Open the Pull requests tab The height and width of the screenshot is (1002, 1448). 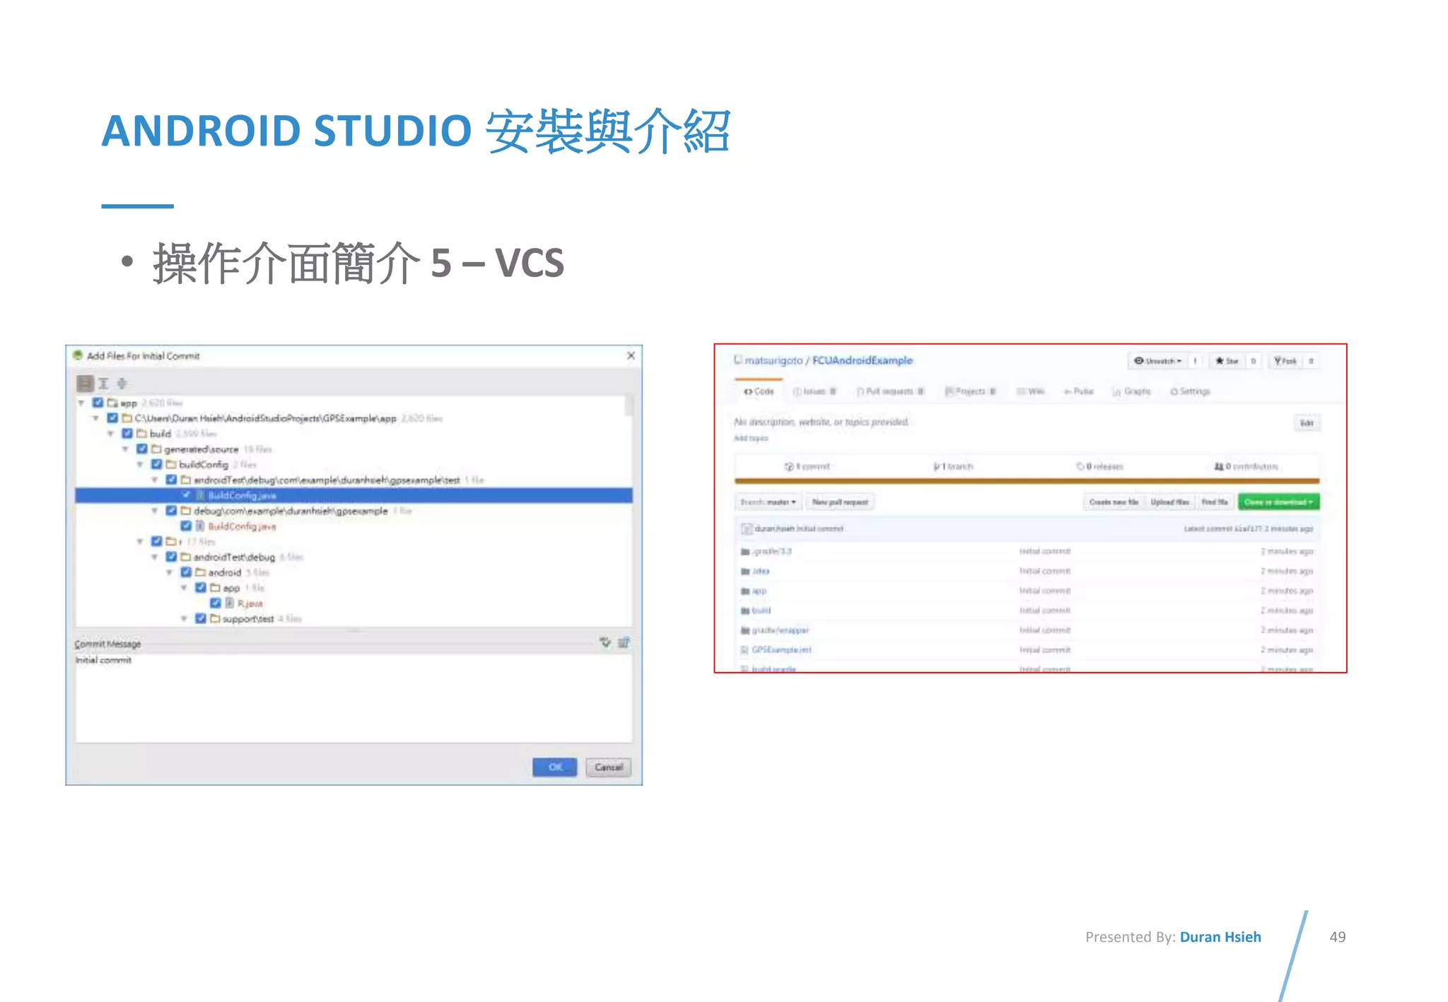[x=891, y=391]
